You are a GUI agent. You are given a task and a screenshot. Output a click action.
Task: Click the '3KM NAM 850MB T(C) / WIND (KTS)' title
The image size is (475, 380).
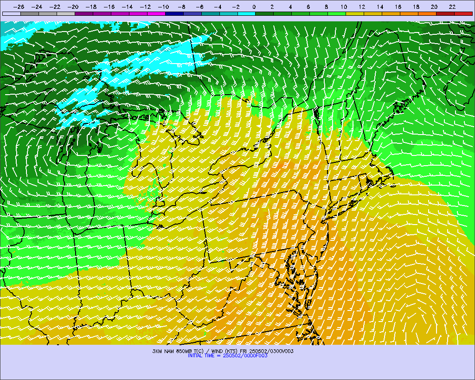coord(195,351)
